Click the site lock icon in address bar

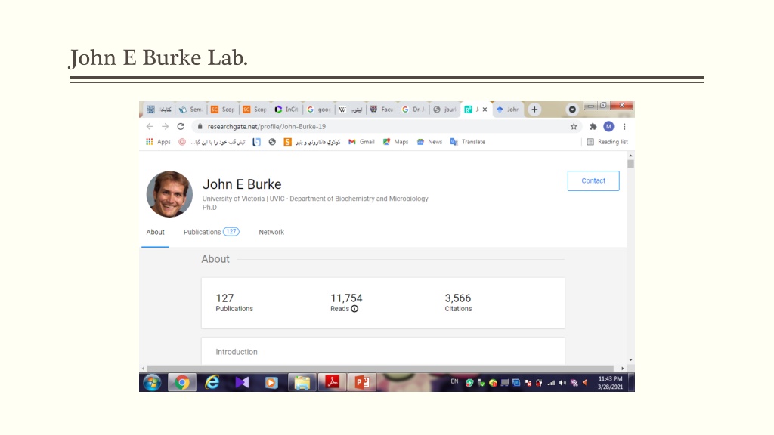(200, 127)
